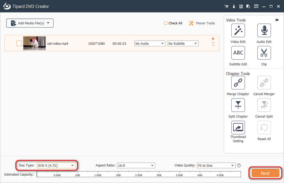Open the Aspect Ratio dropdown

[136, 166]
